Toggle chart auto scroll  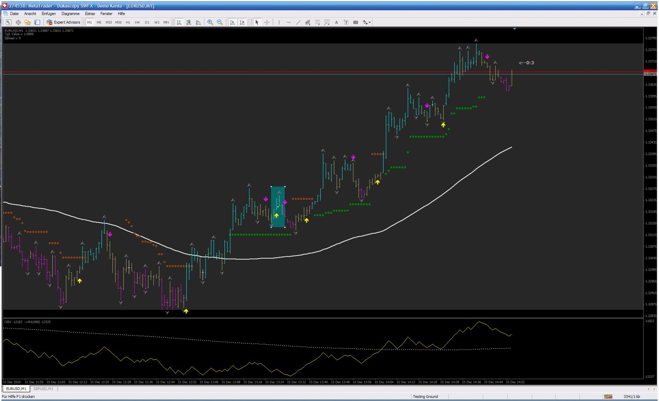(x=232, y=22)
